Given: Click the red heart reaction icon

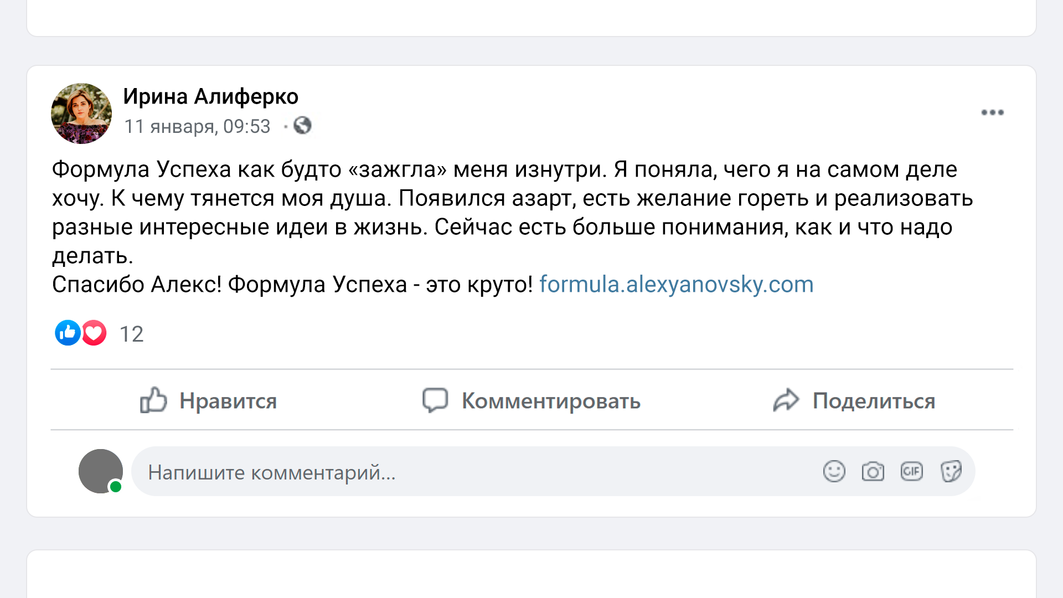Looking at the screenshot, I should [x=95, y=333].
